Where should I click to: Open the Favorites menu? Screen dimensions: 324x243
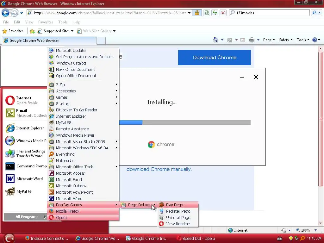tap(46, 22)
